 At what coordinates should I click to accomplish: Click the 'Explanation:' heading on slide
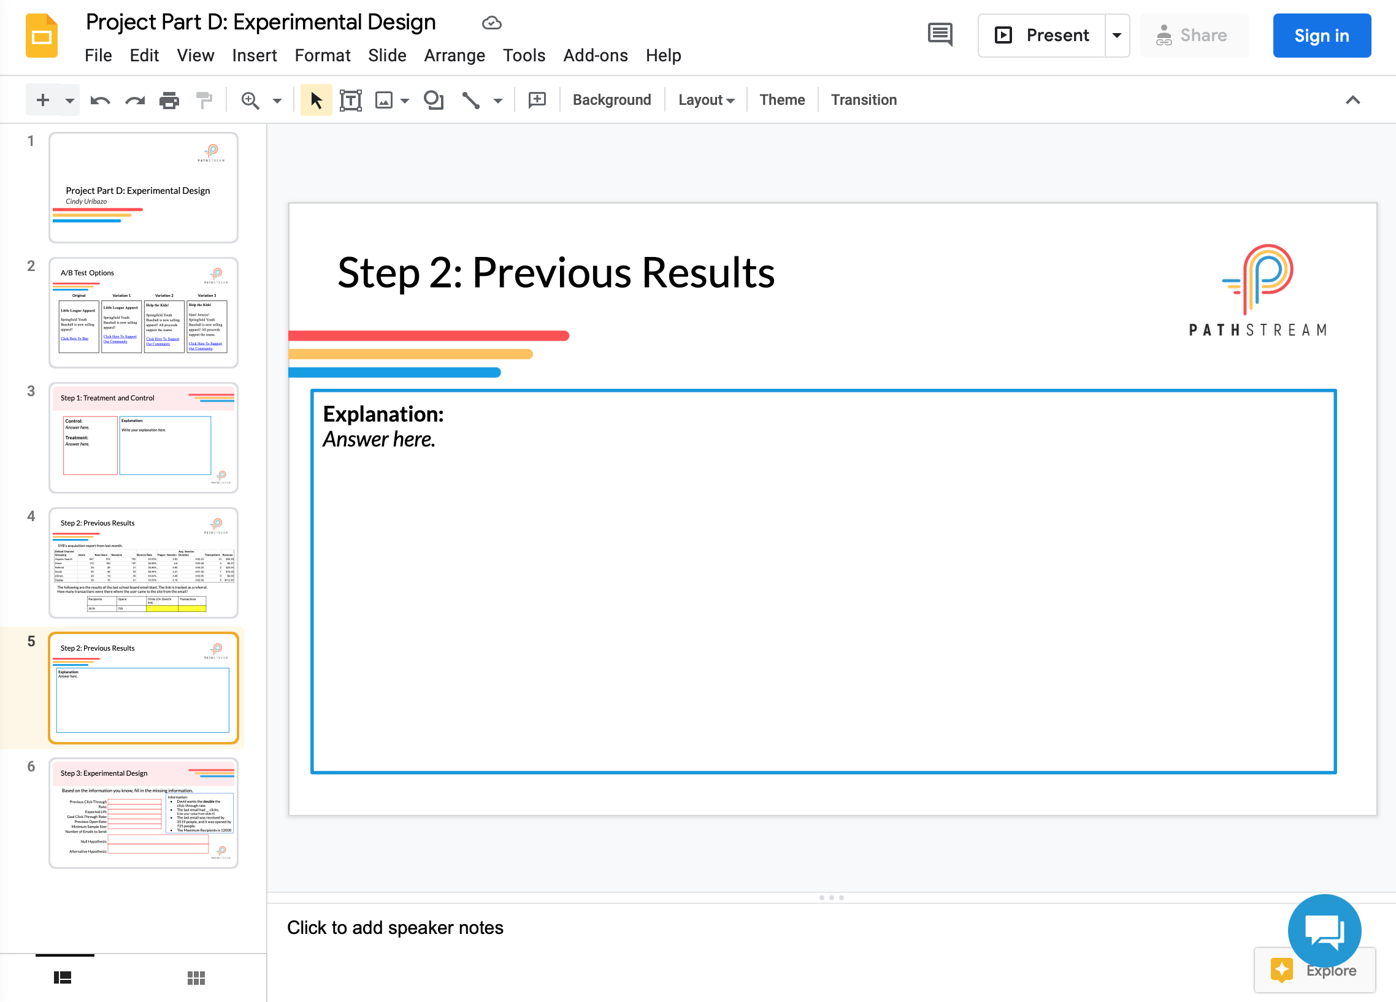click(x=383, y=414)
